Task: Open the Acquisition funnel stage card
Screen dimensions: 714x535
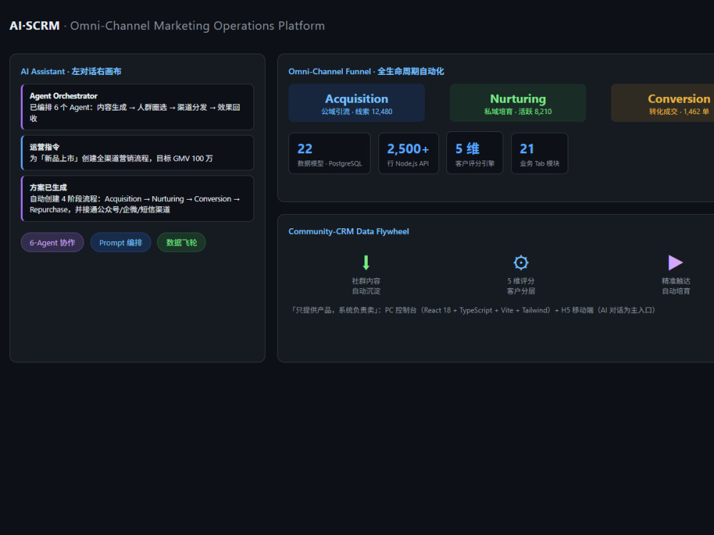Action: pos(356,103)
